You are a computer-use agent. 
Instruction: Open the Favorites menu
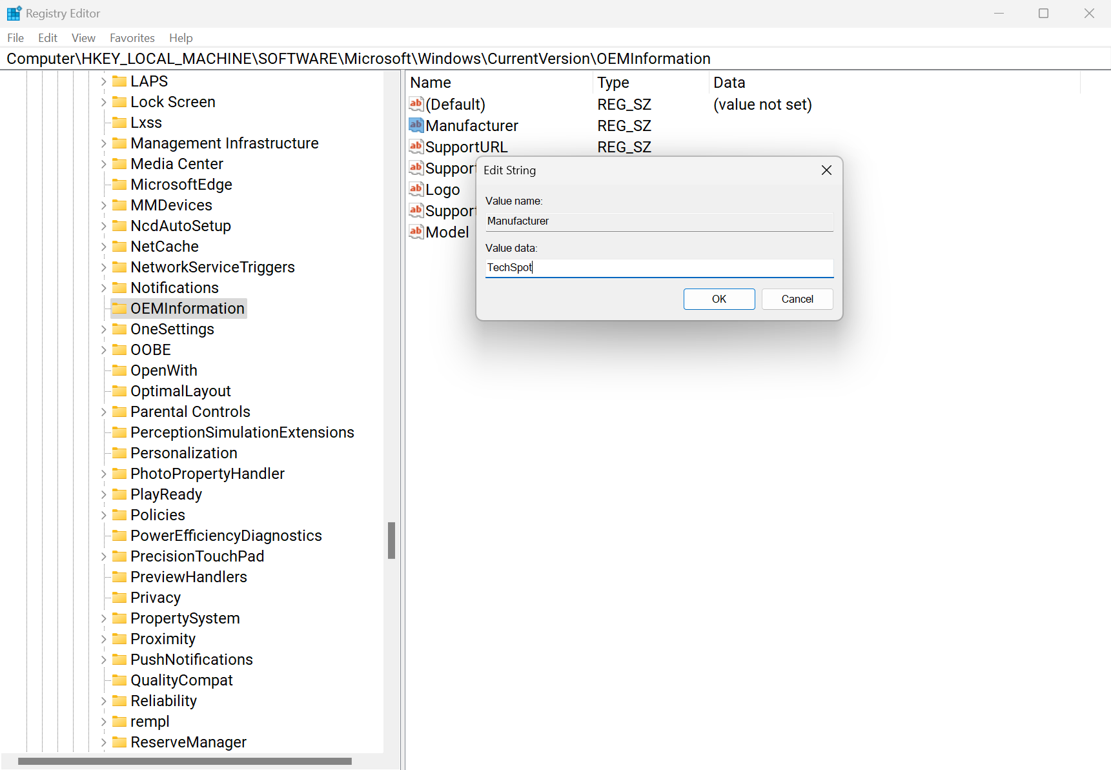point(132,37)
